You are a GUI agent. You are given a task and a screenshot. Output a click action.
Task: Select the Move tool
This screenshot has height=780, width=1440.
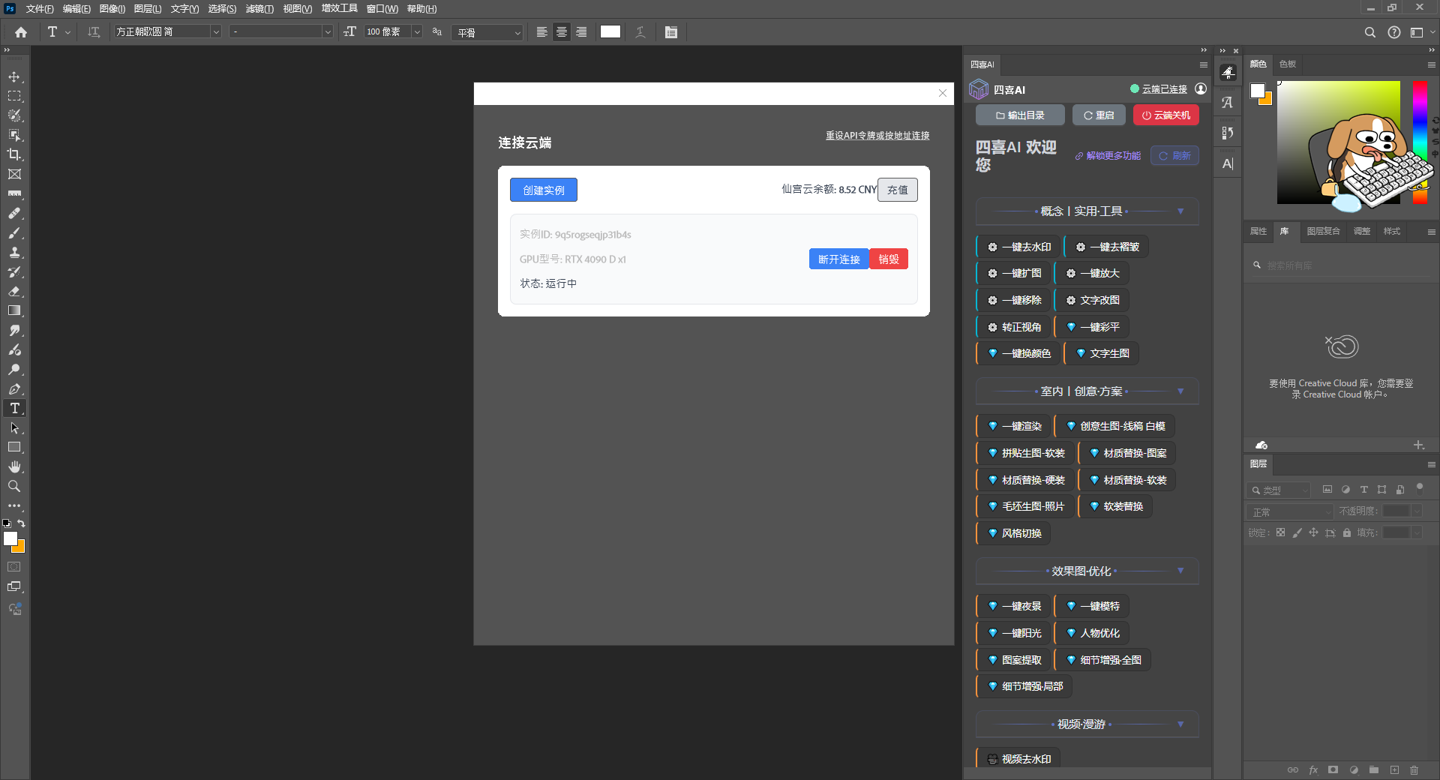pos(14,77)
